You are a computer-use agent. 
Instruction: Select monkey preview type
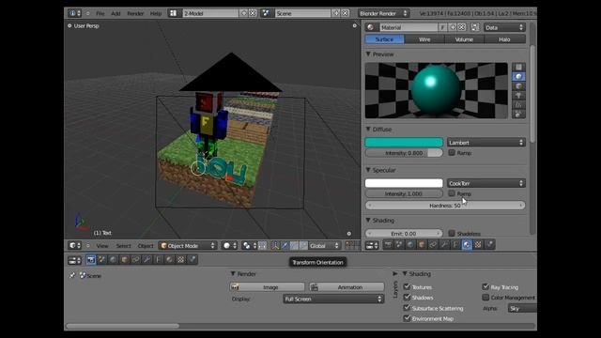click(518, 96)
